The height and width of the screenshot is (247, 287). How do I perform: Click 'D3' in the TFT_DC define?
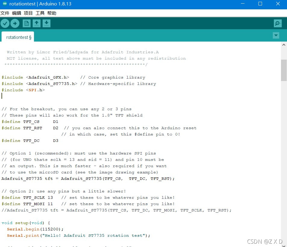pos(56,141)
